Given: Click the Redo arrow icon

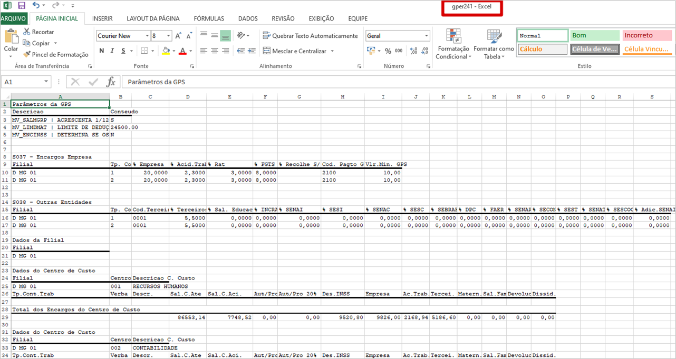Looking at the screenshot, I should 56,5.
